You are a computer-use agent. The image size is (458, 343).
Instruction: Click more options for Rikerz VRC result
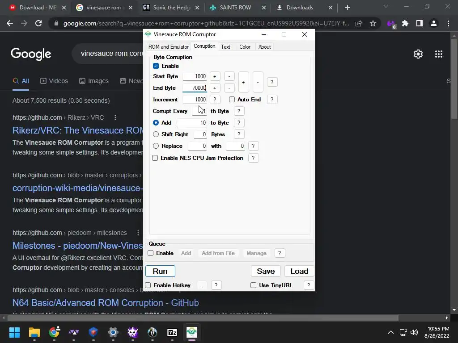[x=115, y=117]
